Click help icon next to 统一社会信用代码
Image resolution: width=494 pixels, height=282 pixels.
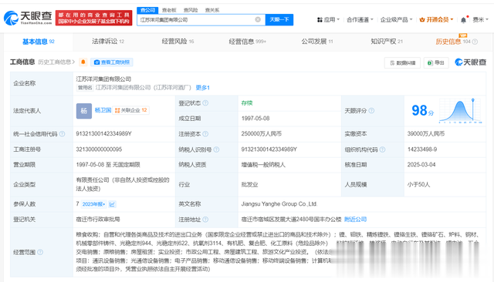(62, 134)
